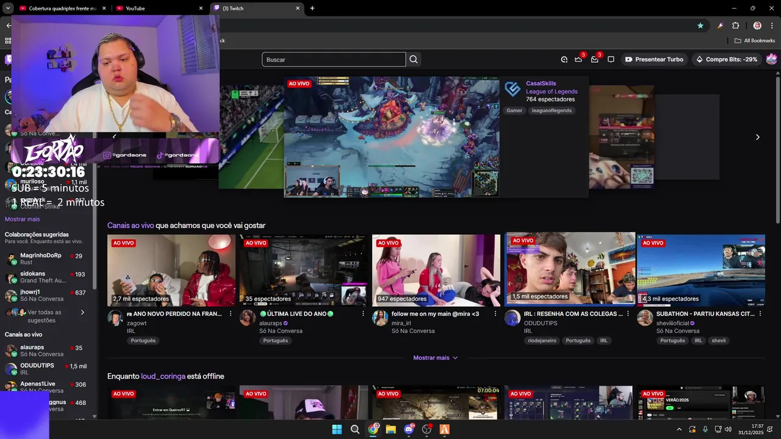Click League of Legends category link
Screen dimensions: 781x439
tap(552, 91)
